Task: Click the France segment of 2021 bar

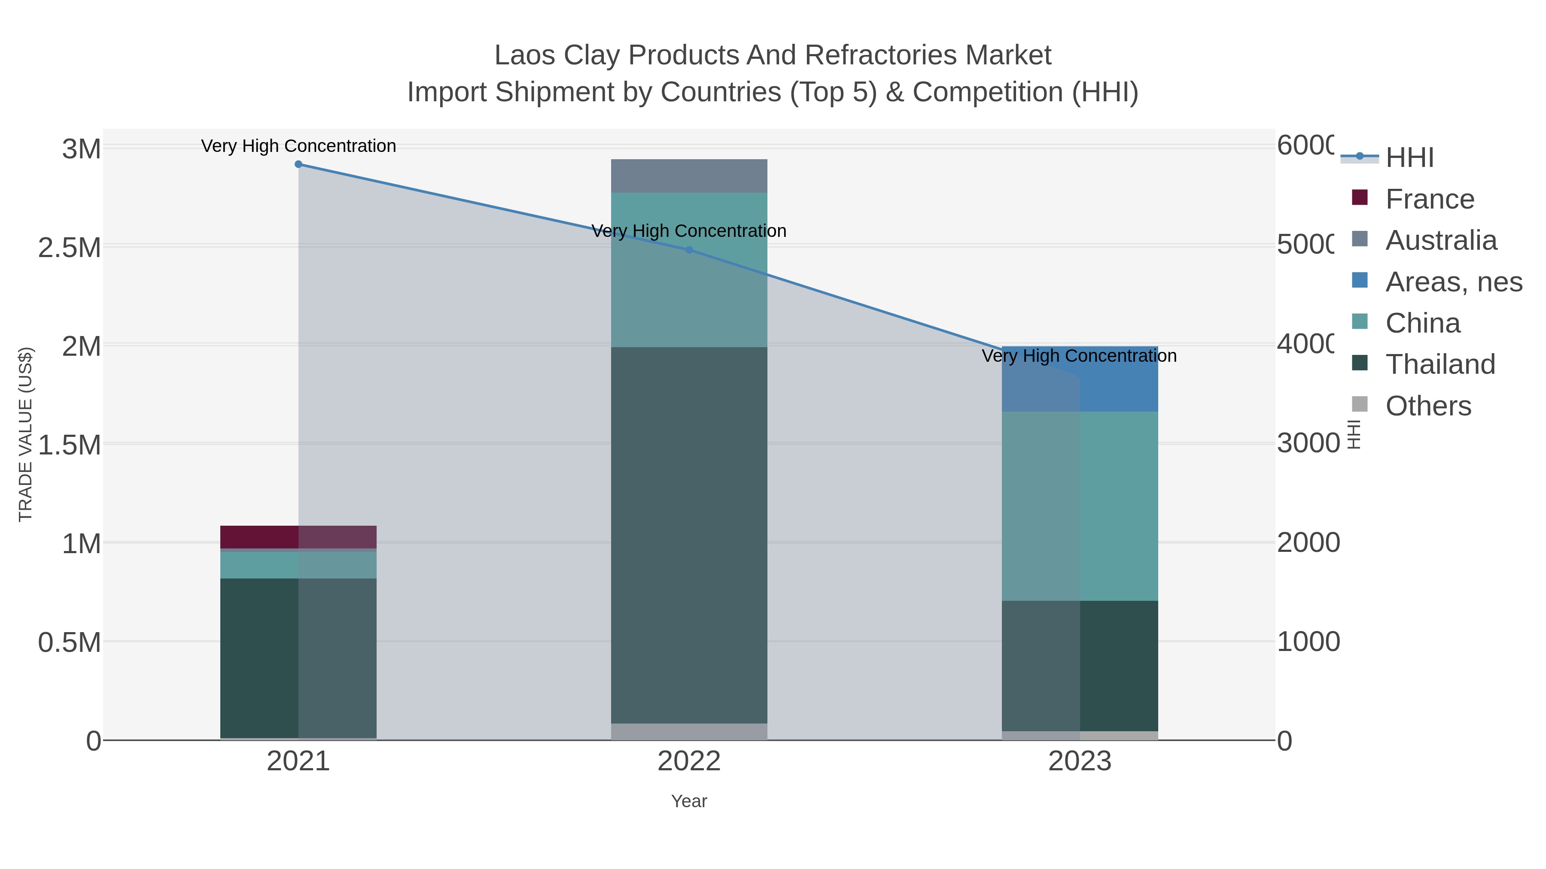Action: (298, 537)
